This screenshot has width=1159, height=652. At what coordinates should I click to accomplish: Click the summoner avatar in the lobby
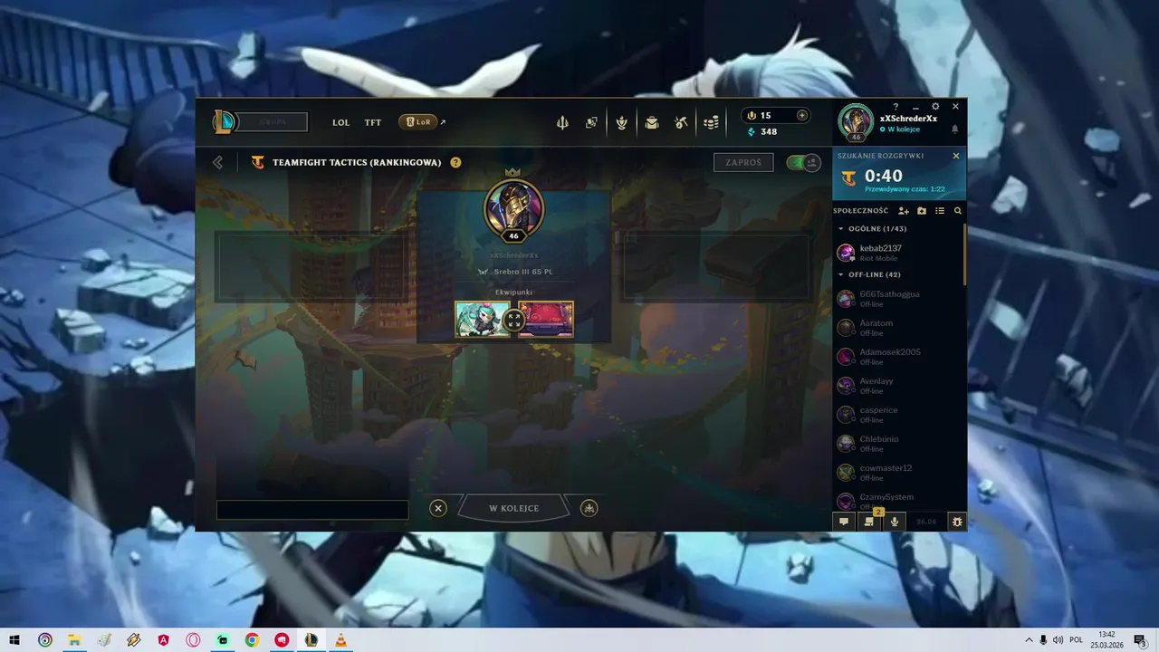514,209
